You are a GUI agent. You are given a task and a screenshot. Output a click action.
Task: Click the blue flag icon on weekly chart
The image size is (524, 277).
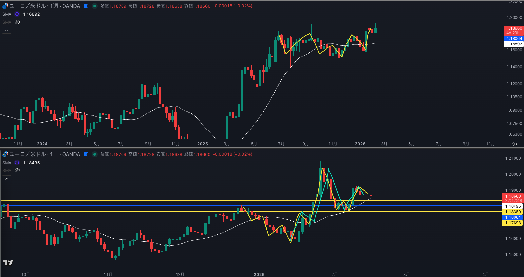coord(86,6)
